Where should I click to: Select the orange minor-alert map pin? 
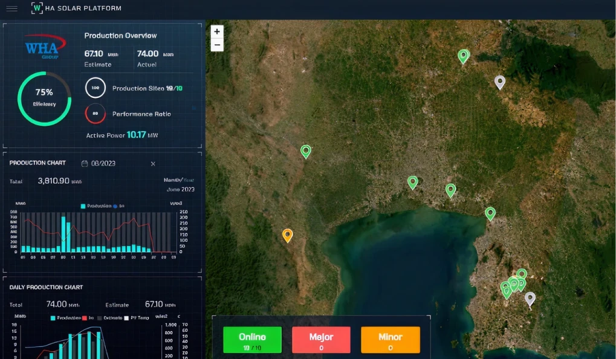click(288, 234)
